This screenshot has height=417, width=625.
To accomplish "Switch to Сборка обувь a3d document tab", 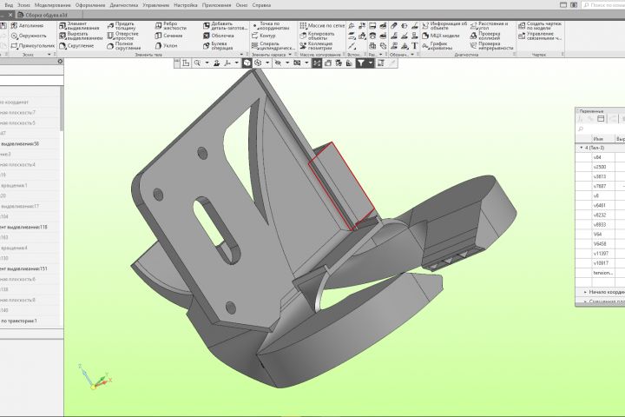I will [47, 15].
